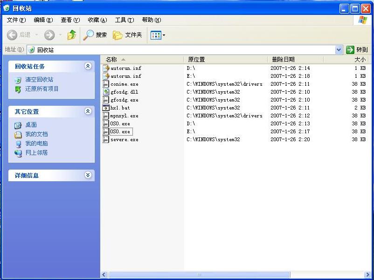Select the file name severe.exe
Viewport: 374px width, 280px height.
tap(124, 140)
